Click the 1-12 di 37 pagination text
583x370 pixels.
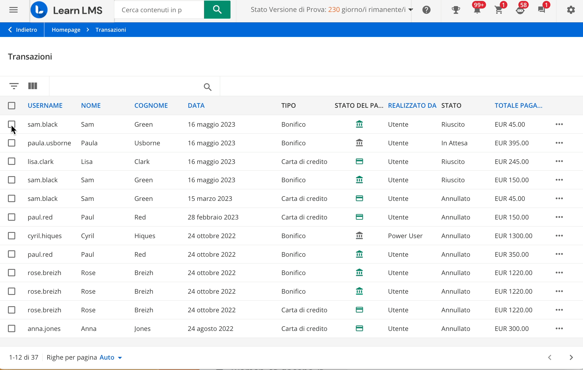pos(24,357)
